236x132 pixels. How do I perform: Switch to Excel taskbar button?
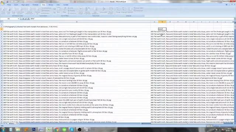point(49,129)
